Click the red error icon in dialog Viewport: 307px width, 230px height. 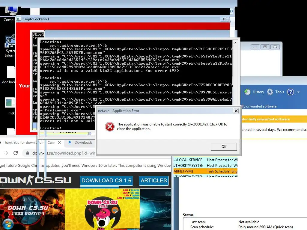click(110, 127)
